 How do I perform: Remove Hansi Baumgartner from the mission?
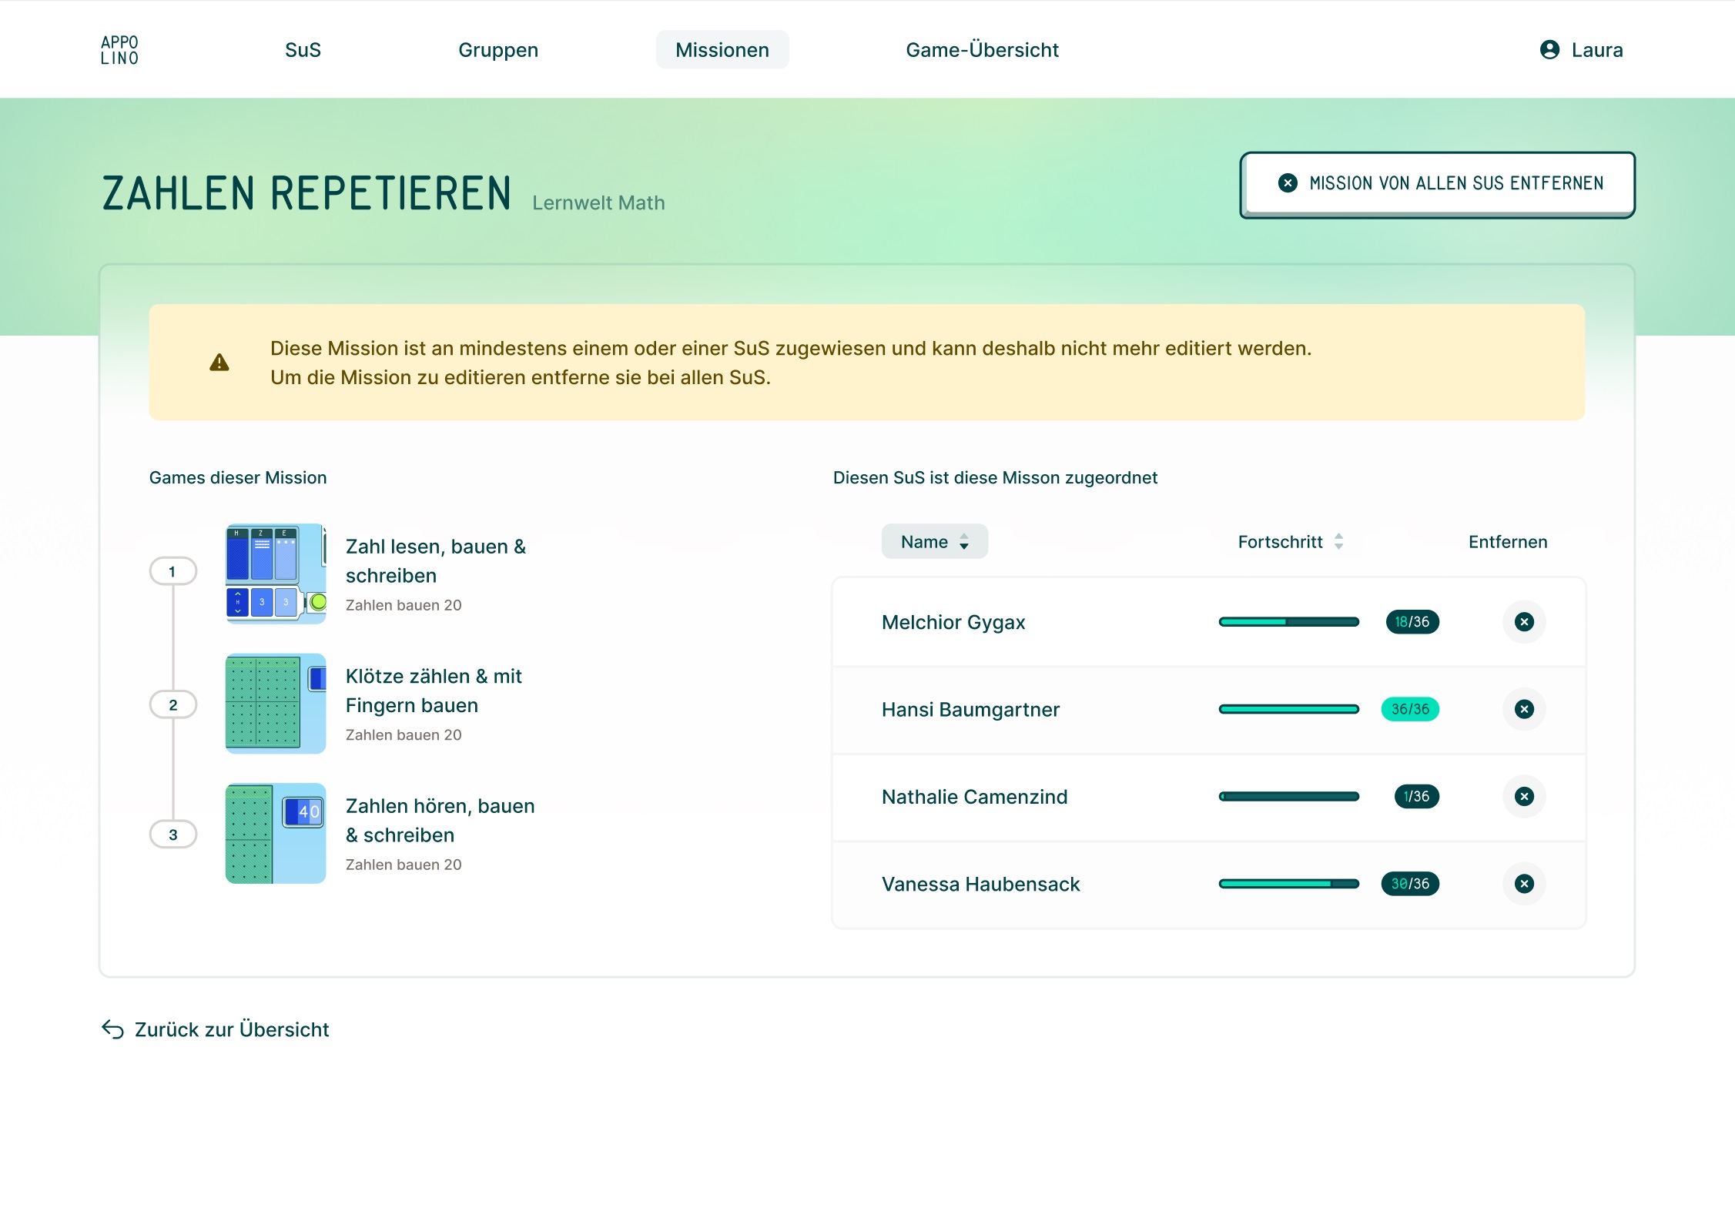[1523, 709]
